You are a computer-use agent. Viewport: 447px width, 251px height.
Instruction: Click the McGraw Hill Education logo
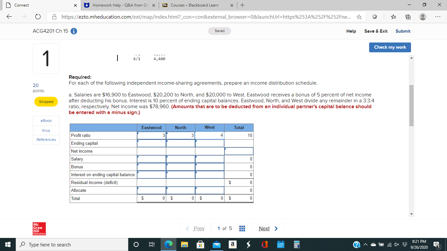pyautogui.click(x=39, y=229)
